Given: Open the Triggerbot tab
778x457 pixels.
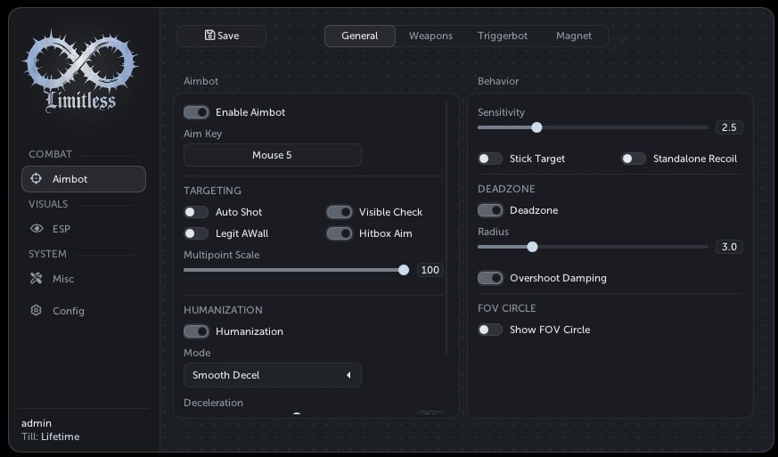Looking at the screenshot, I should 503,36.
